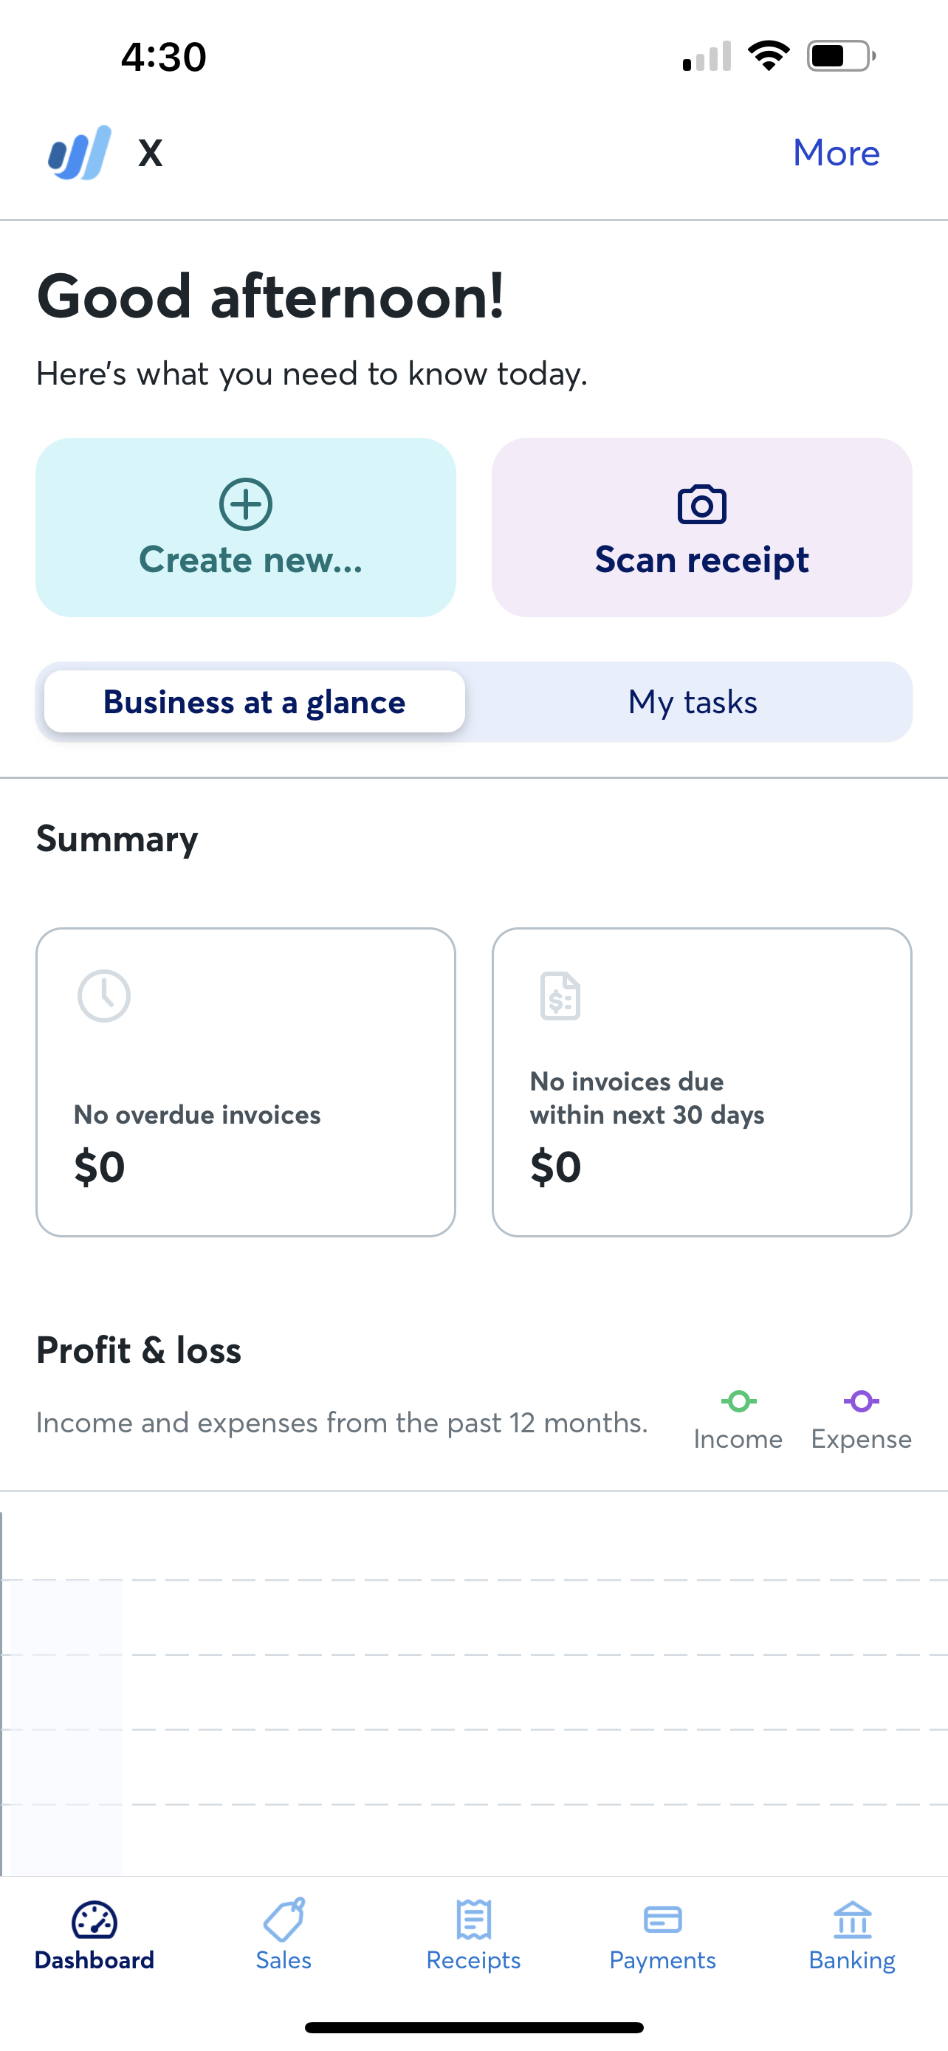Screen dimensions: 948x2051
Task: Open the Receipts icon in bottom bar
Action: [x=473, y=1920]
